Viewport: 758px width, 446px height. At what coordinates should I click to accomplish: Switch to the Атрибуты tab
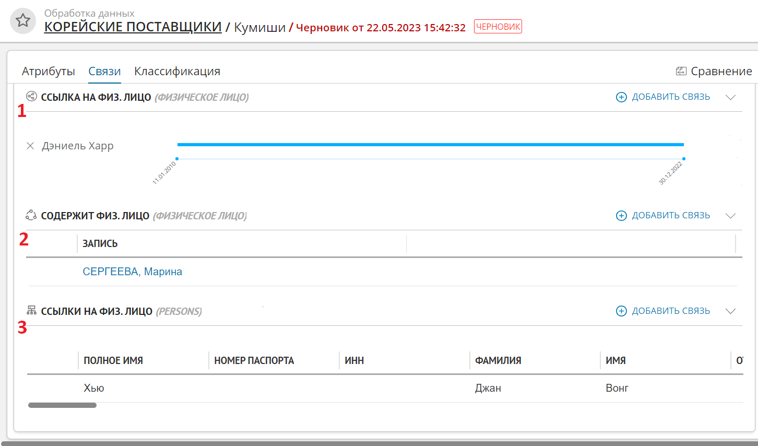pos(49,71)
